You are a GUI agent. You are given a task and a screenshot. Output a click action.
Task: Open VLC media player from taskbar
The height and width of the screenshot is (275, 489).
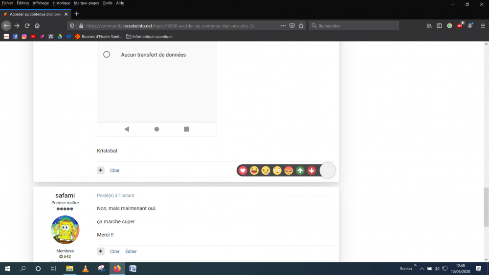(85, 269)
